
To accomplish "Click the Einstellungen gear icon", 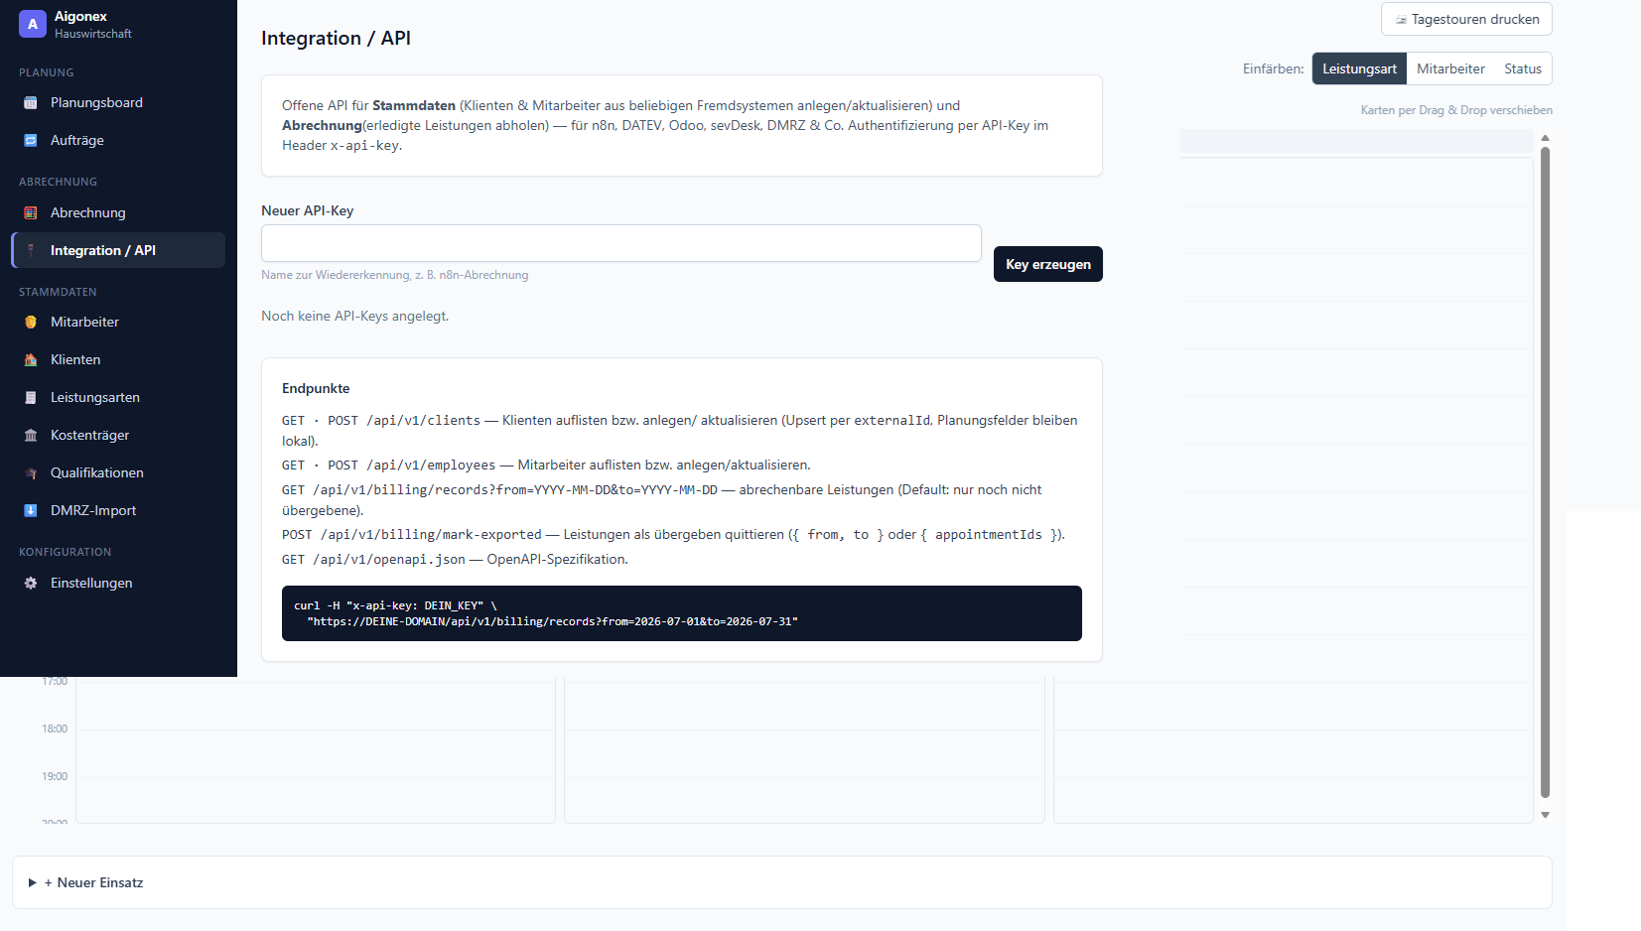I will tap(31, 584).
